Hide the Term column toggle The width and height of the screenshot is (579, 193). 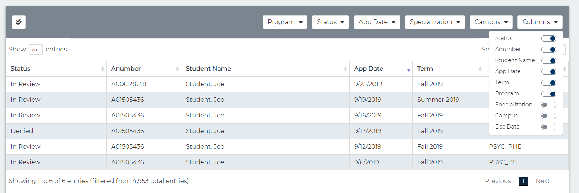click(548, 83)
